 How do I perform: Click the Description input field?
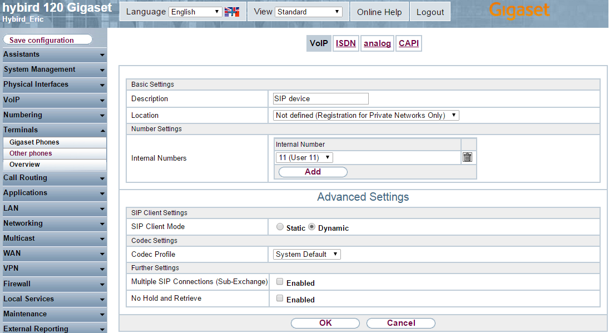321,98
